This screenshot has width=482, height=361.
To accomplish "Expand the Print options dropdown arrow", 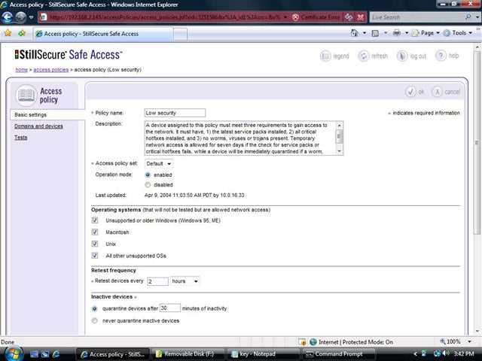I will coord(406,33).
